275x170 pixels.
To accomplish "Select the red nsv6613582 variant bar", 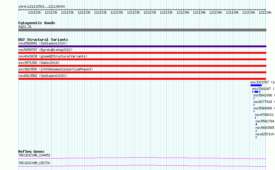I will (142, 79).
